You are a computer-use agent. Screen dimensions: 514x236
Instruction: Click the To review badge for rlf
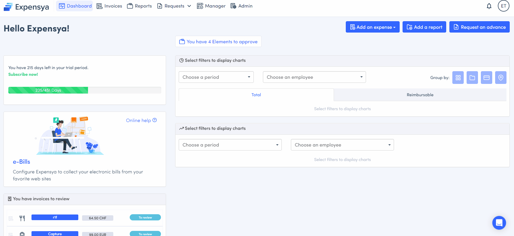tap(145, 217)
